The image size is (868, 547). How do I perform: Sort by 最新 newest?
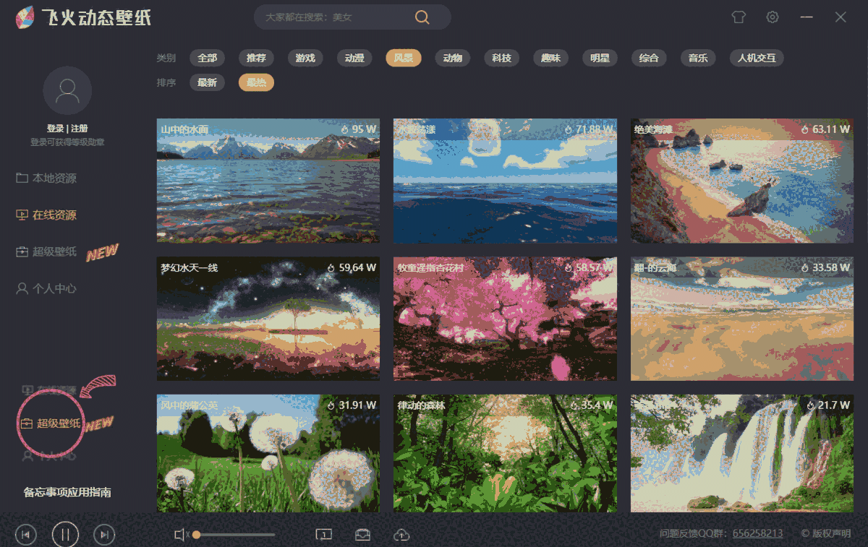(208, 82)
